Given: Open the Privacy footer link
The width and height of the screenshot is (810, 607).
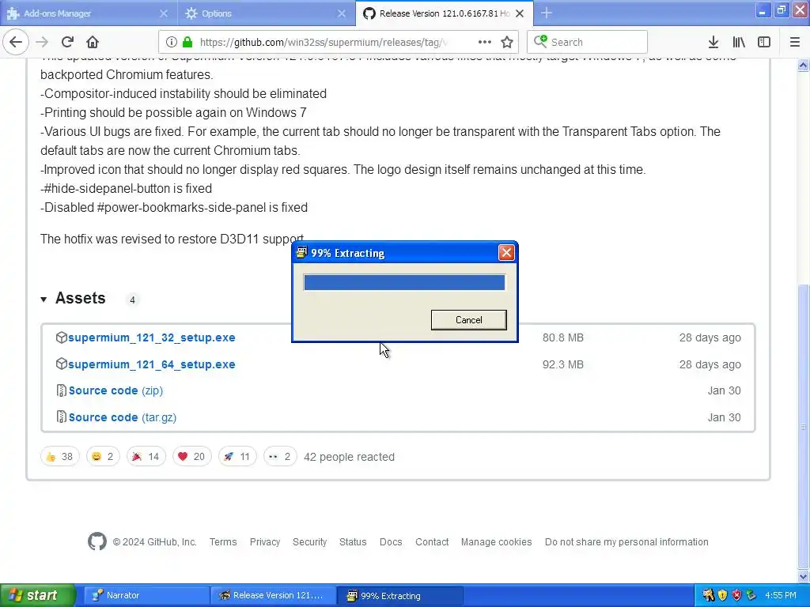Looking at the screenshot, I should 264,542.
